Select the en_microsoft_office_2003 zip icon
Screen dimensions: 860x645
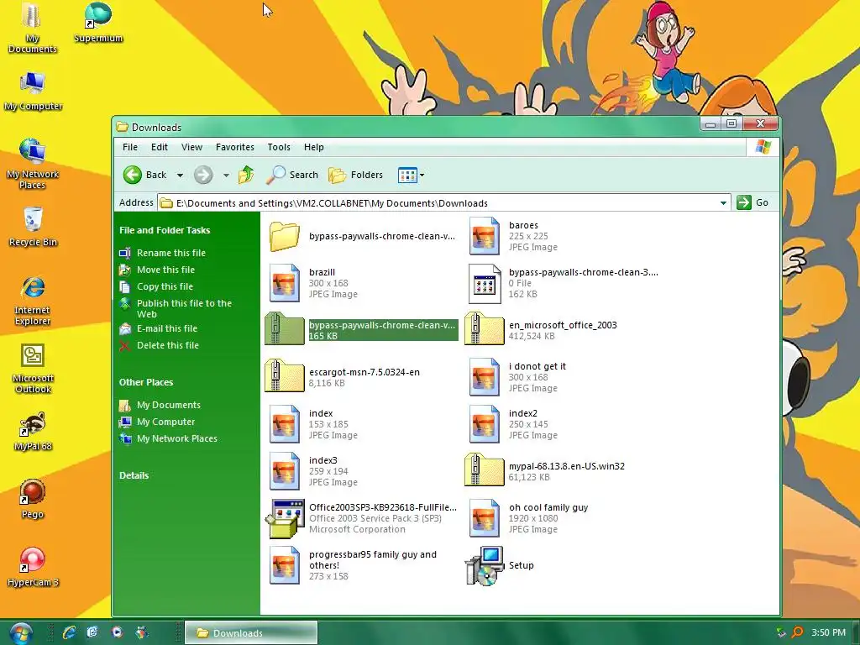click(x=485, y=328)
